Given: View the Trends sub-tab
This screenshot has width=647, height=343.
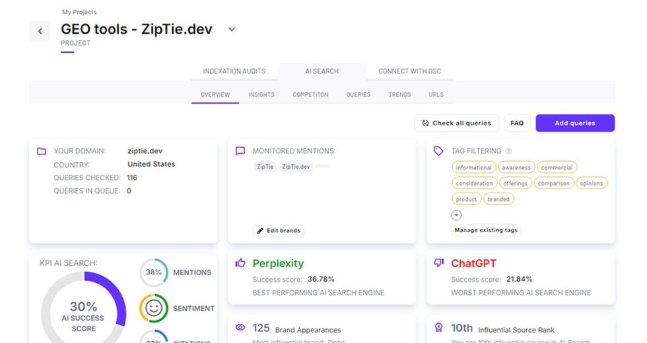Looking at the screenshot, I should click(x=399, y=95).
